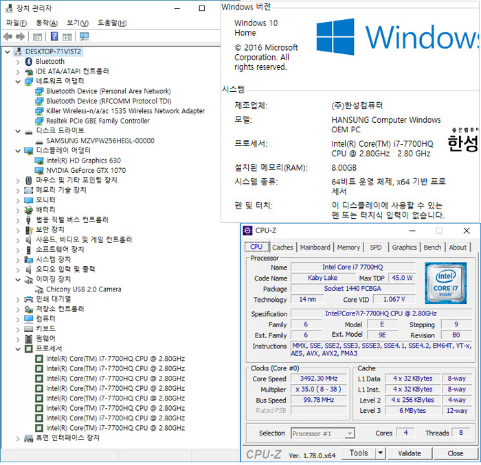Image resolution: width=481 pixels, height=465 pixels.
Task: Select Chicony USB 2.0 Camera device
Action: 84,289
